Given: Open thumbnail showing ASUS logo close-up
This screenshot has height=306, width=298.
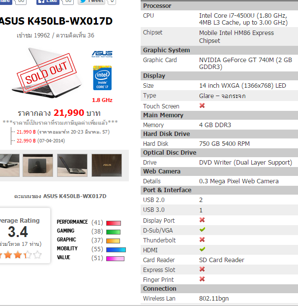Looking at the screenshot, I should (107, 165).
